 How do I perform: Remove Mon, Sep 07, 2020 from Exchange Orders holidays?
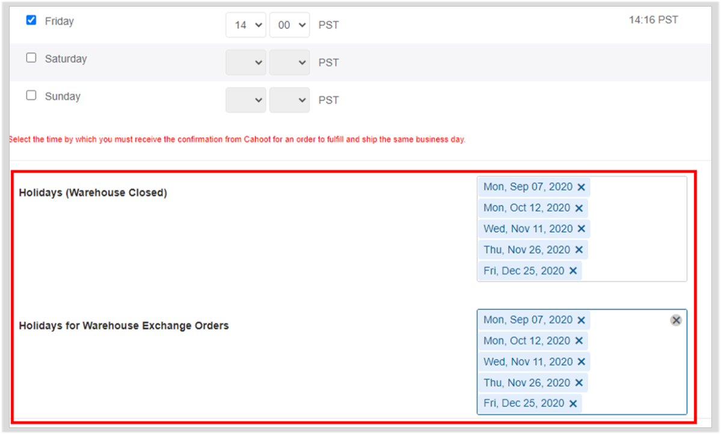[x=581, y=320]
